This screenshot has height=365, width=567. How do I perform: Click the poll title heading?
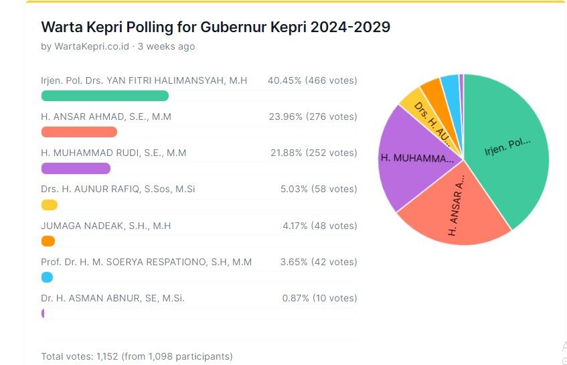(216, 27)
